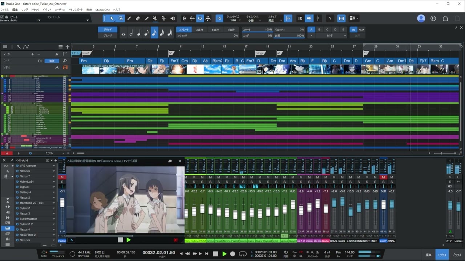Open the オーディオ menu

point(60,10)
